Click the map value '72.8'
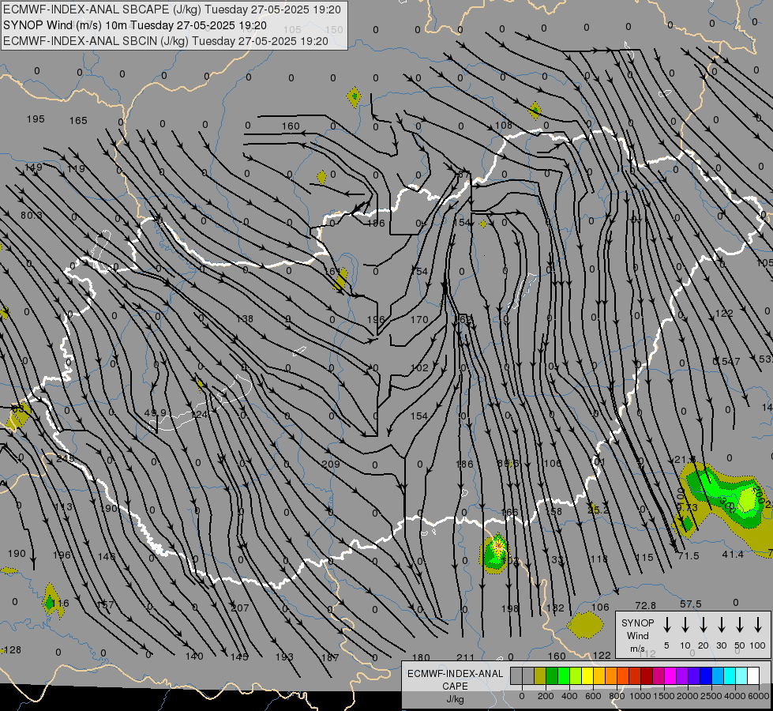Image resolution: width=773 pixels, height=711 pixels. tap(645, 605)
